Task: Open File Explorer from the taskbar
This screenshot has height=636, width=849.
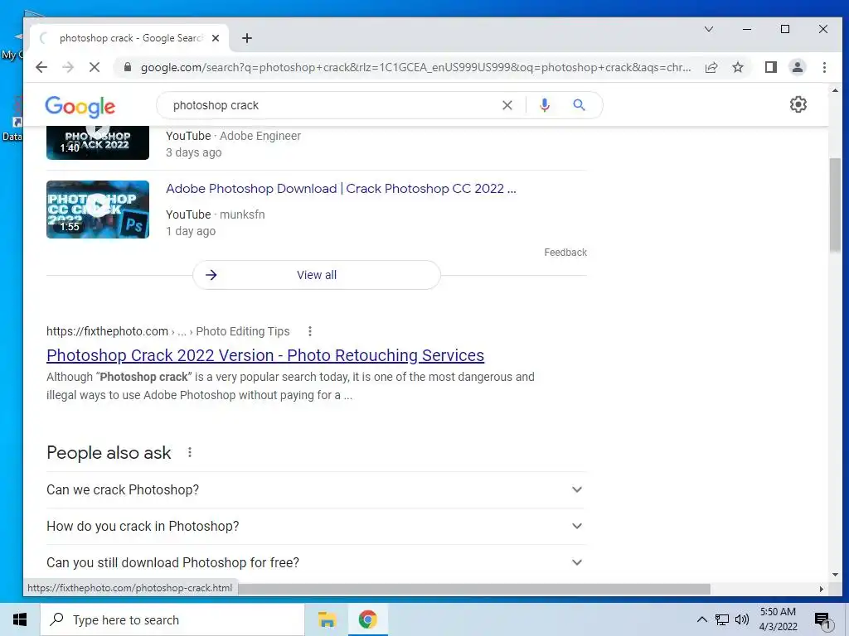Action: [x=327, y=619]
